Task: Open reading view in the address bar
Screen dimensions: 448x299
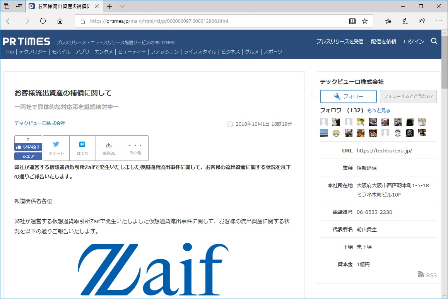Action: coord(352,21)
